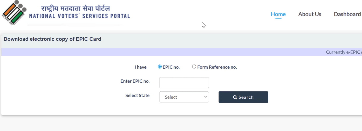Click the "EPIC no." radio option label

tap(171, 67)
